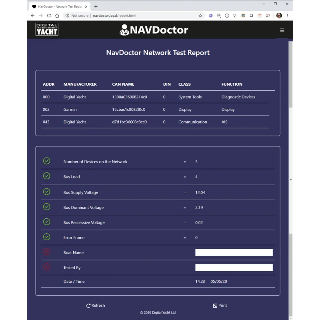
Task: Click the green check next to Bus Load
Action: (x=47, y=176)
